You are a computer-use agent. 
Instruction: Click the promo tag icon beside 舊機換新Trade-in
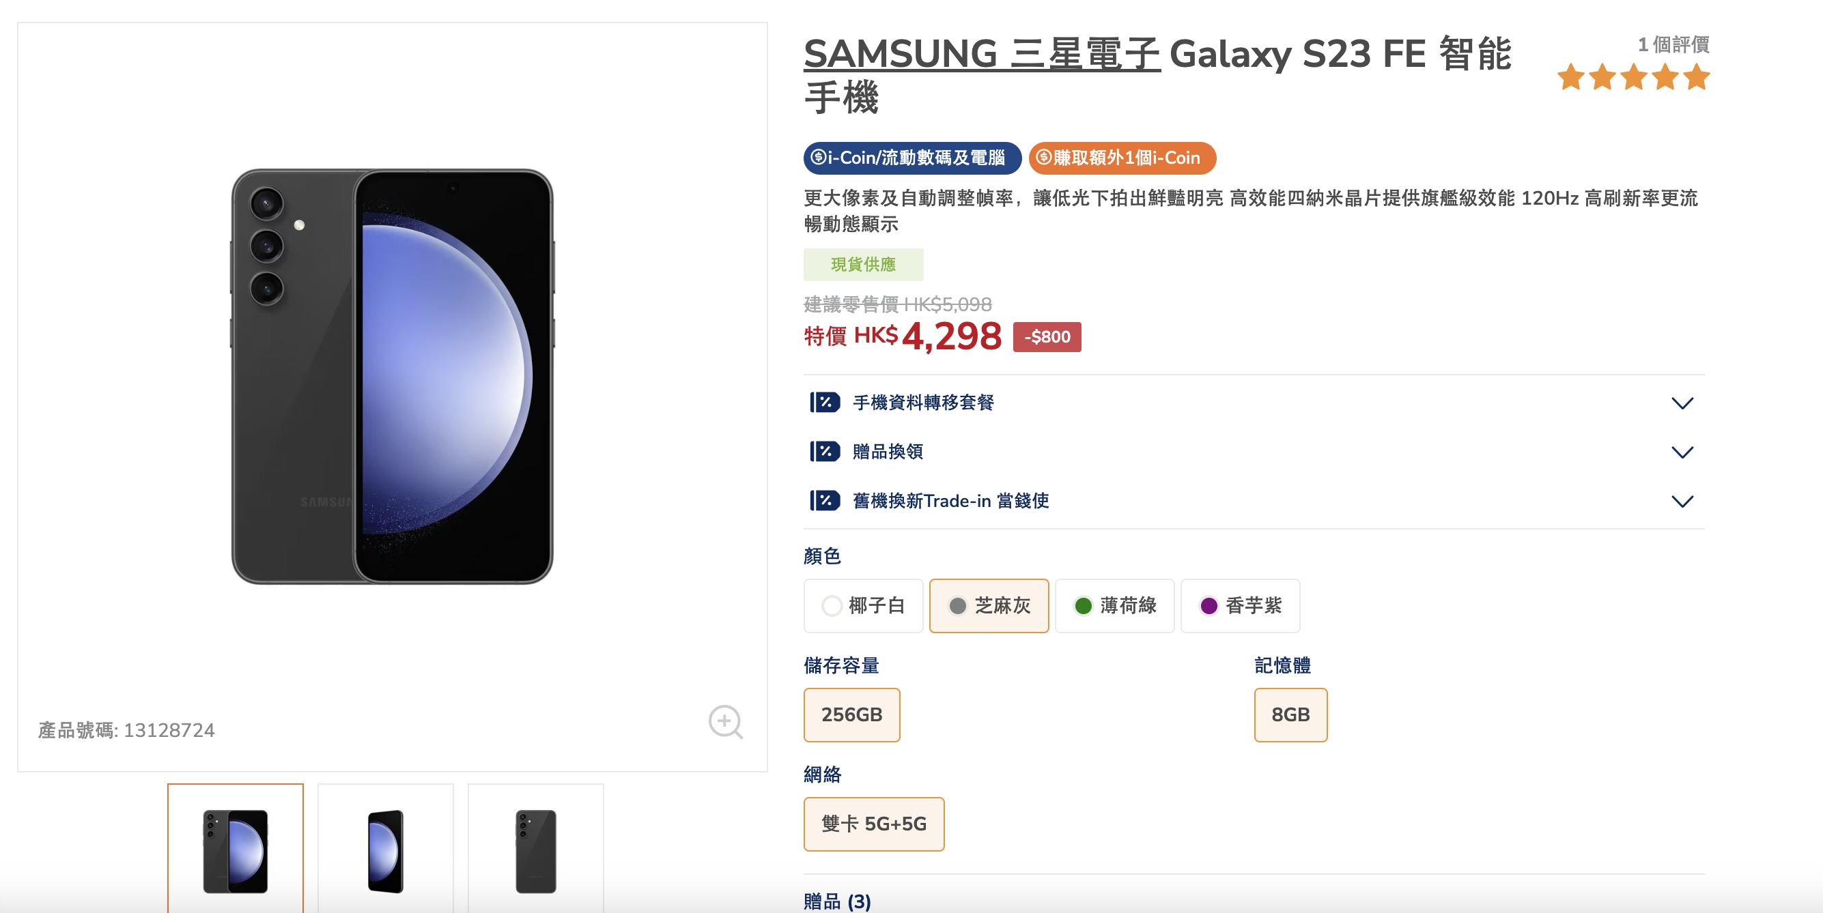[825, 501]
